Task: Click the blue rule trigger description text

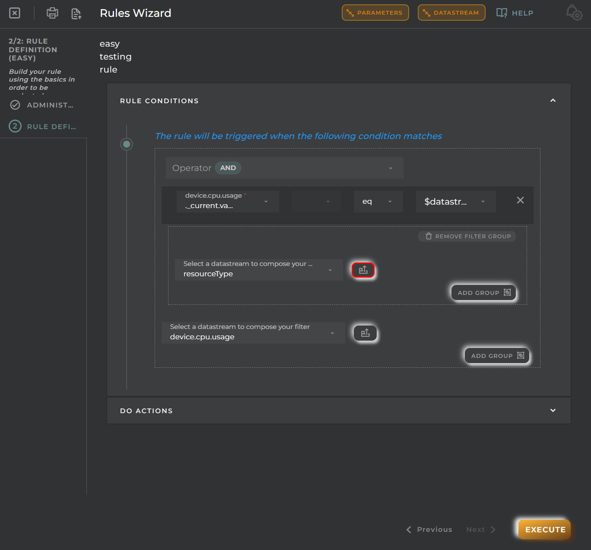Action: (299, 136)
